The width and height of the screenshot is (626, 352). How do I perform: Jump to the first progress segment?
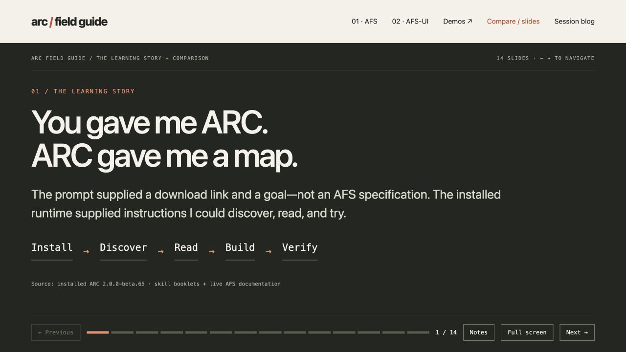pos(98,332)
